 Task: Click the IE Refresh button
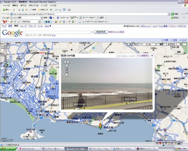pyautogui.click(x=23, y=10)
